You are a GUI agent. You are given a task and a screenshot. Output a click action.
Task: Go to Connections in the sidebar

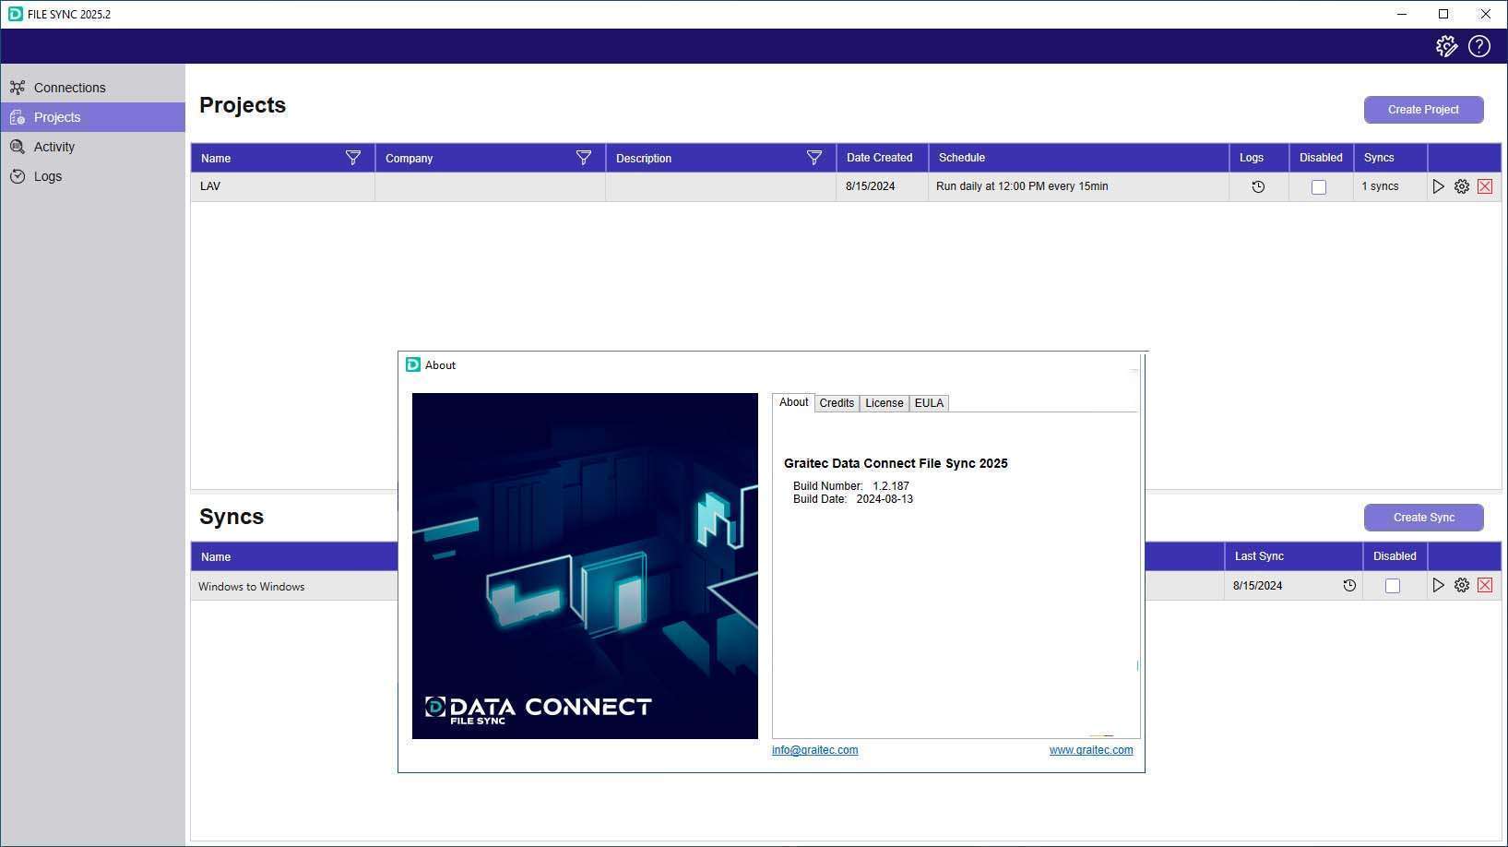92,88
